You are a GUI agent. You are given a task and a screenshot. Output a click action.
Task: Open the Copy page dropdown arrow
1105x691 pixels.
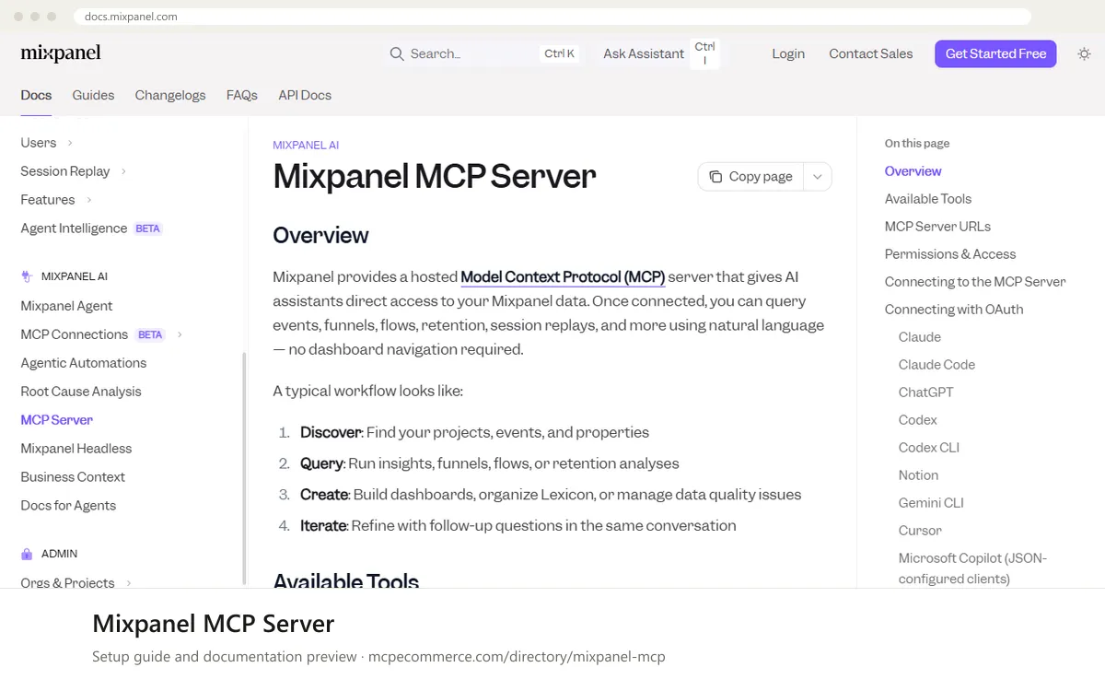[818, 177]
